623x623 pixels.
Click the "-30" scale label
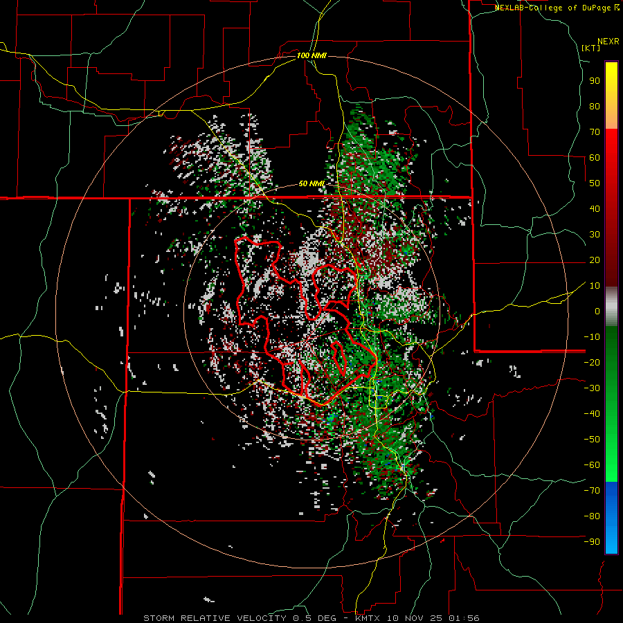pyautogui.click(x=592, y=388)
